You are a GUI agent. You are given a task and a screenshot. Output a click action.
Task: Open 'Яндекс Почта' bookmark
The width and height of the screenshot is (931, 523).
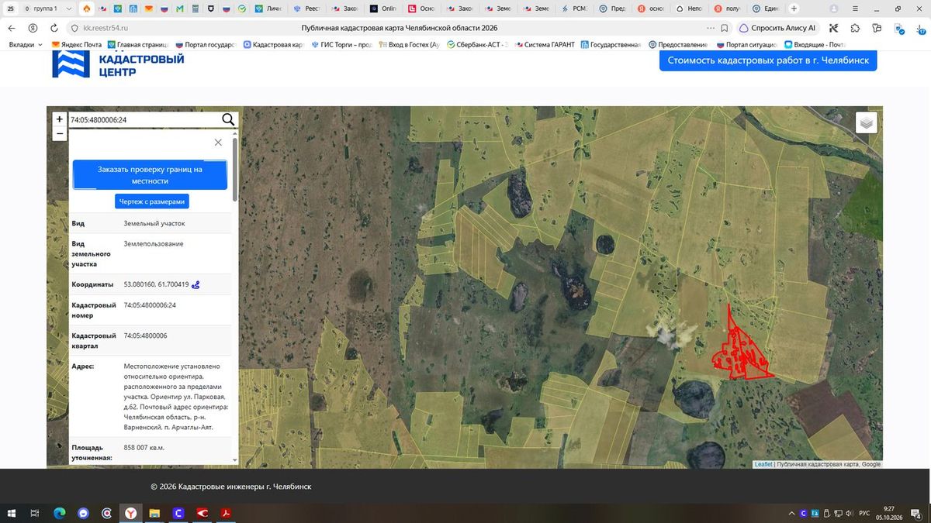[x=77, y=45]
